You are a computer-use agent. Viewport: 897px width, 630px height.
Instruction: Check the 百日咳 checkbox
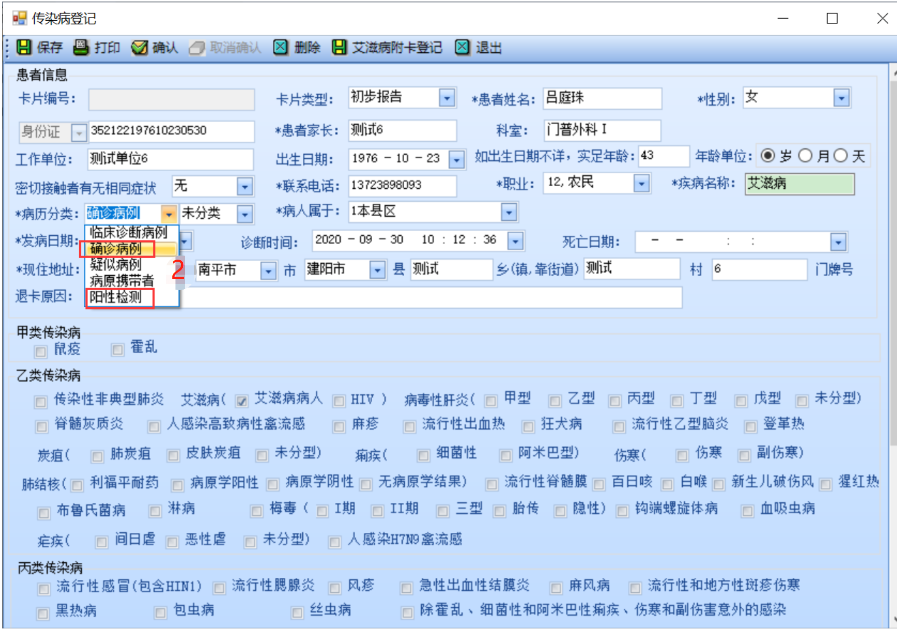(599, 484)
